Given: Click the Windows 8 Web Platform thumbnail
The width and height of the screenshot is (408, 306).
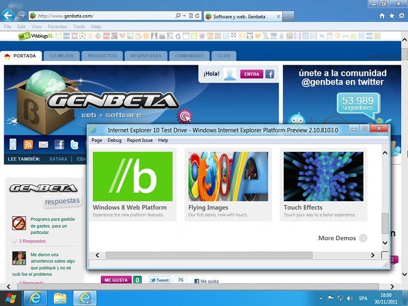Looking at the screenshot, I should click(x=132, y=176).
